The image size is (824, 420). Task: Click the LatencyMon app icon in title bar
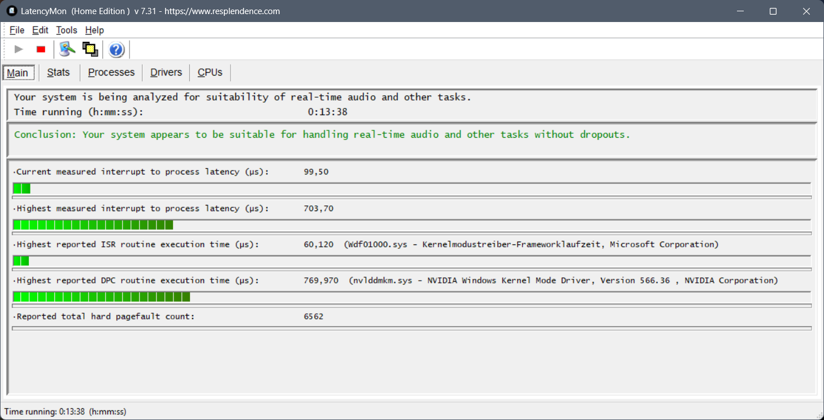pos(11,11)
